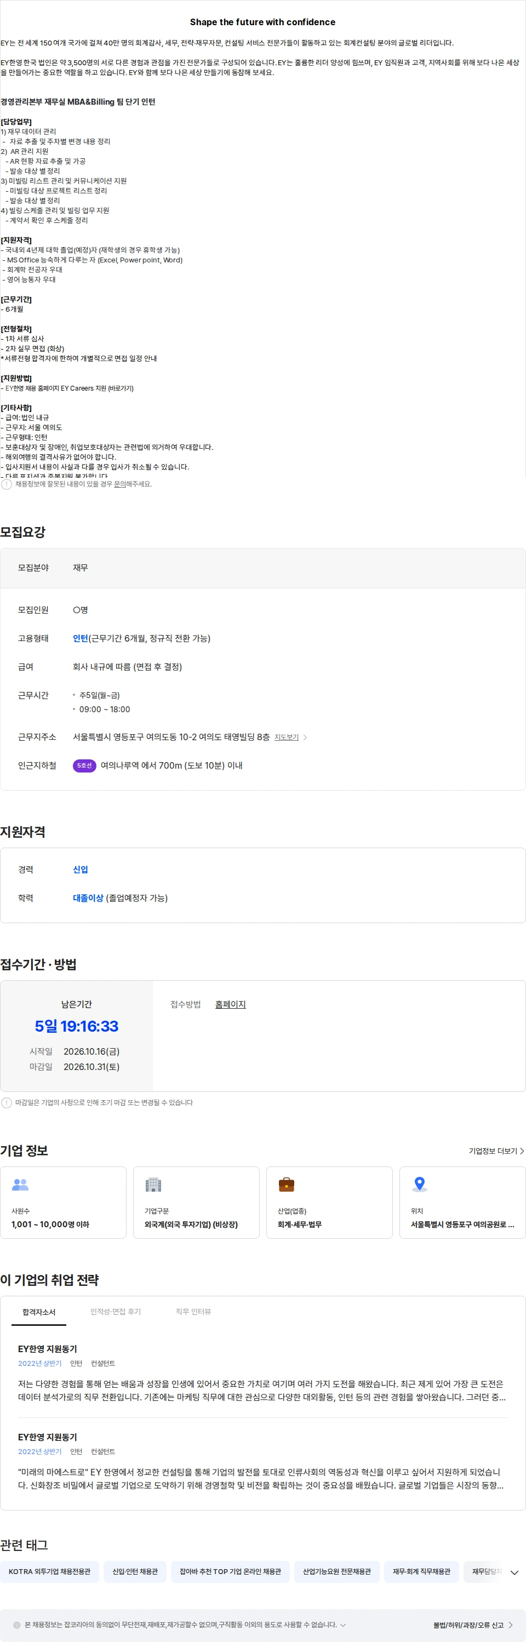Image resolution: width=526 pixels, height=1642 pixels.
Task: Click the blue 인턴 employment type link
Action: tap(81, 638)
